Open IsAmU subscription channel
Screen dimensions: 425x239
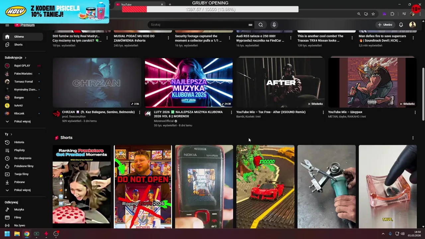click(23, 106)
